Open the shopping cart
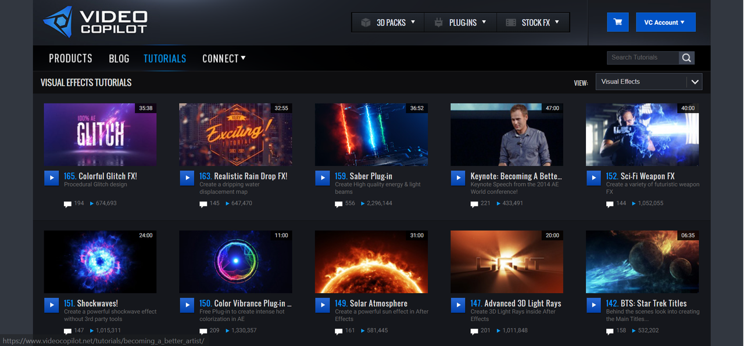The image size is (744, 346). 618,22
